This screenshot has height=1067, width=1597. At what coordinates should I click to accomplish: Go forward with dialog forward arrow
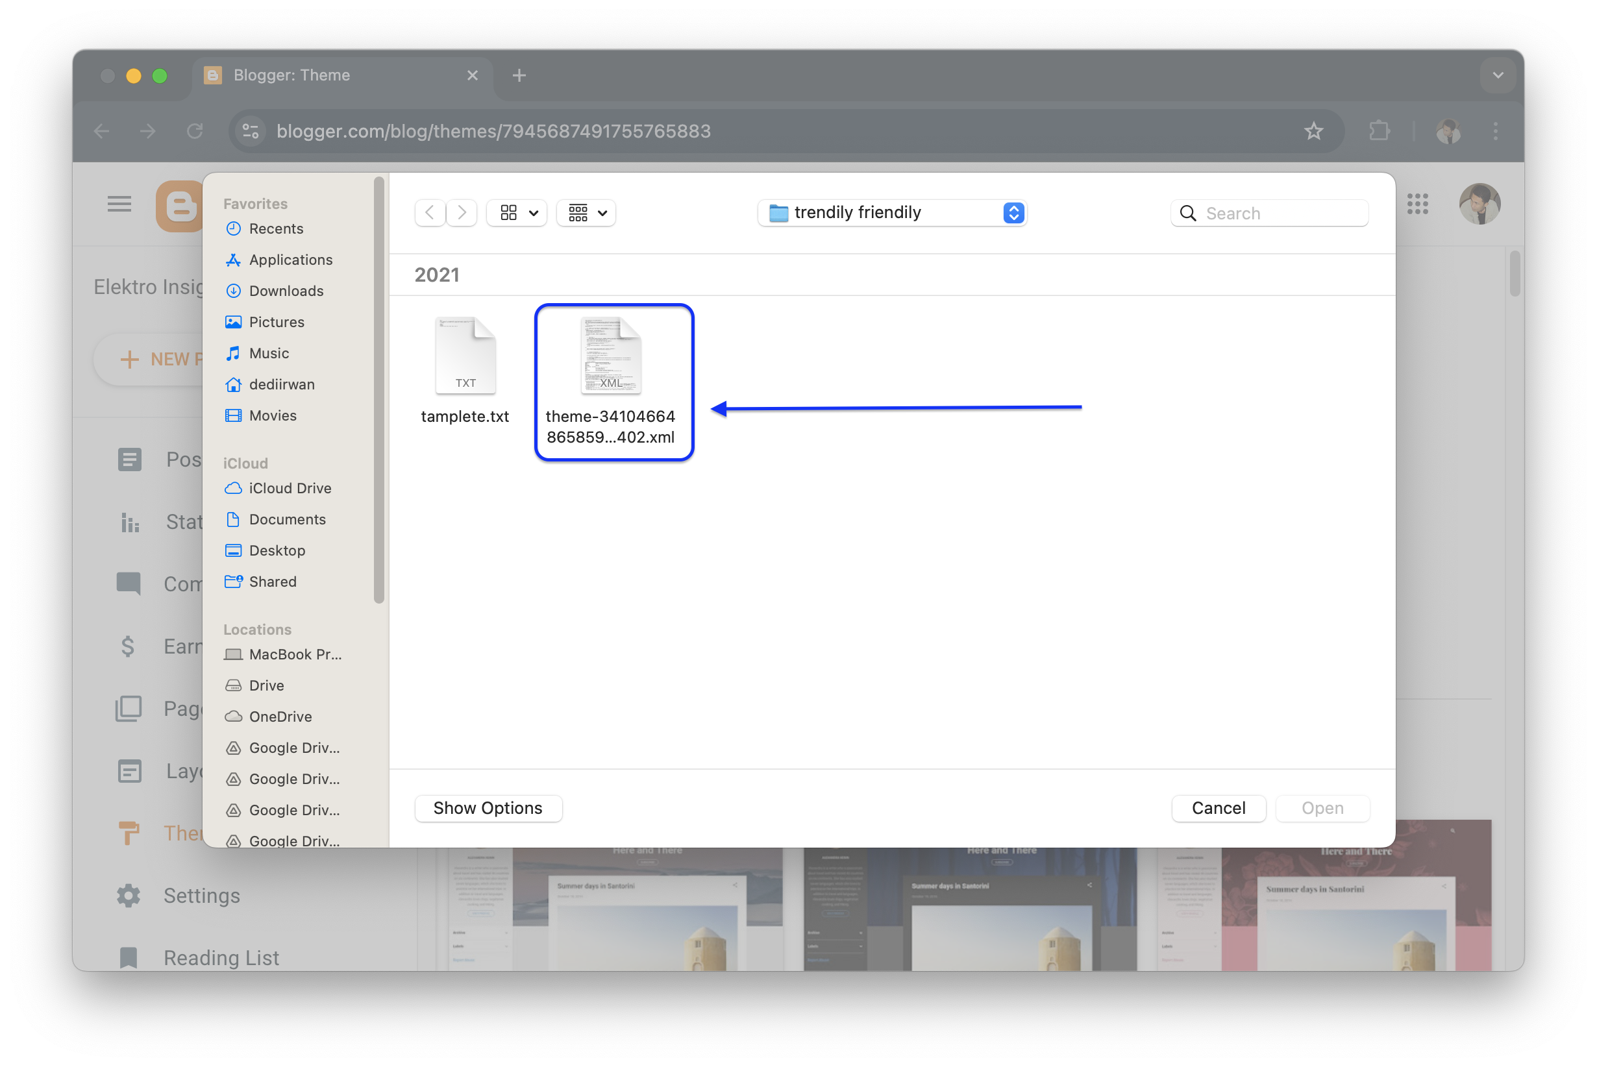pos(462,213)
